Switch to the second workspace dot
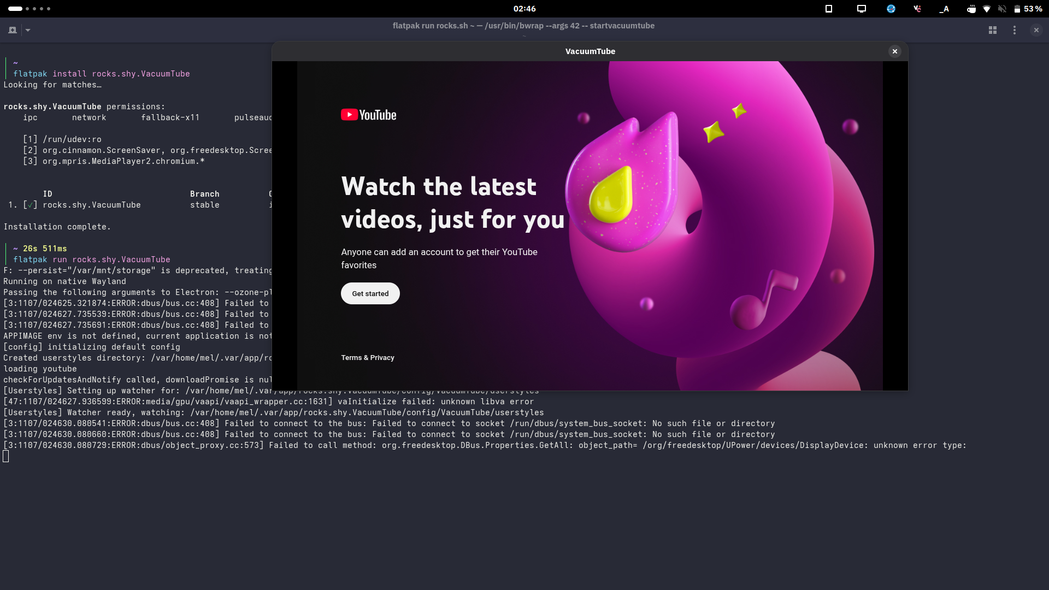1049x590 pixels. [27, 9]
